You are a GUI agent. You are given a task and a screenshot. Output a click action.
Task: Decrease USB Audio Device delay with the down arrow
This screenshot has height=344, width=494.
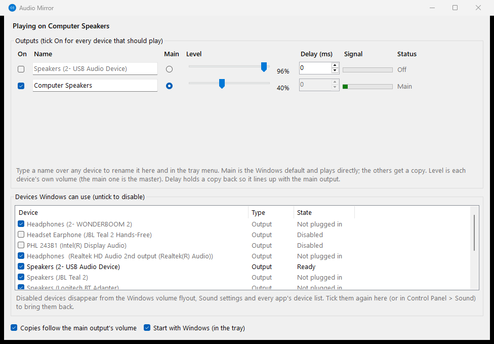(x=335, y=71)
